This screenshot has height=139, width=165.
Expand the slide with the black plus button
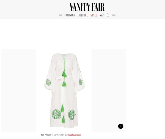[121, 126]
